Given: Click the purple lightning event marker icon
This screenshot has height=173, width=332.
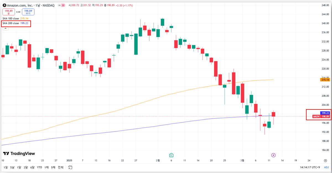Looking at the screenshot, I should [274, 155].
